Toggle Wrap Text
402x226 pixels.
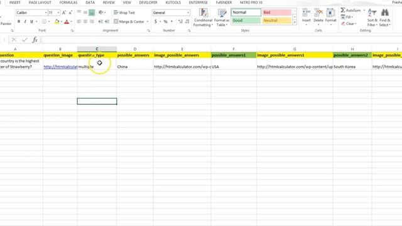[124, 13]
